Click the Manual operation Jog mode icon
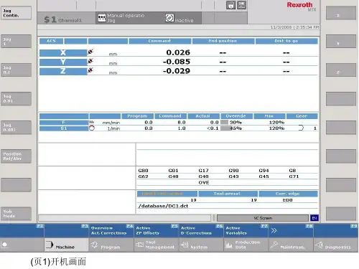Screen dimensions: 359x269 pyautogui.click(x=102, y=18)
